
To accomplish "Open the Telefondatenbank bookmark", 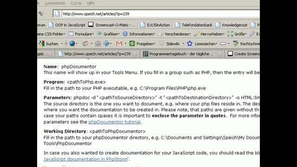I will pyautogui.click(x=194, y=25).
